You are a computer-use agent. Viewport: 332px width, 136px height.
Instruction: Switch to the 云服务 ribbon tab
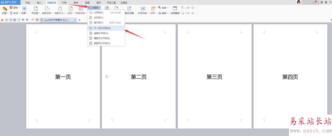(x=124, y=2)
